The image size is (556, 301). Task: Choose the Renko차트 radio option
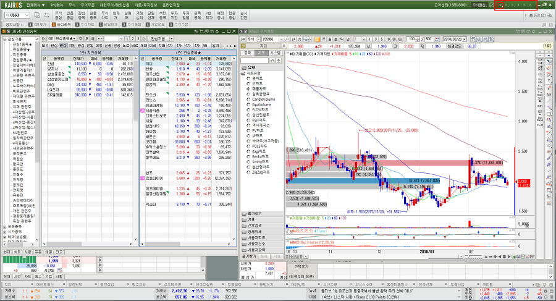pos(260,156)
